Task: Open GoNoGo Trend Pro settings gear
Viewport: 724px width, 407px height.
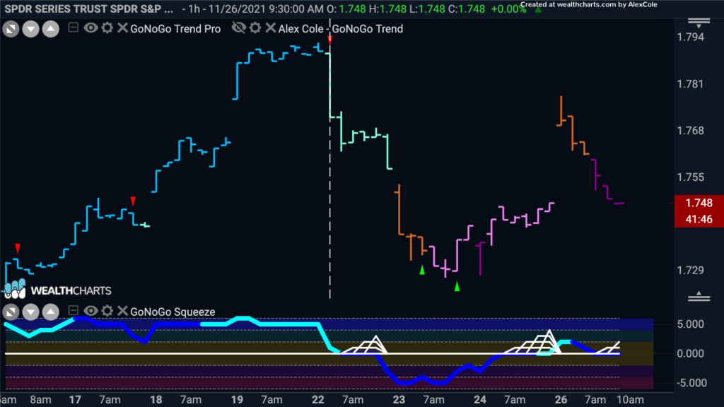Action: click(x=107, y=28)
